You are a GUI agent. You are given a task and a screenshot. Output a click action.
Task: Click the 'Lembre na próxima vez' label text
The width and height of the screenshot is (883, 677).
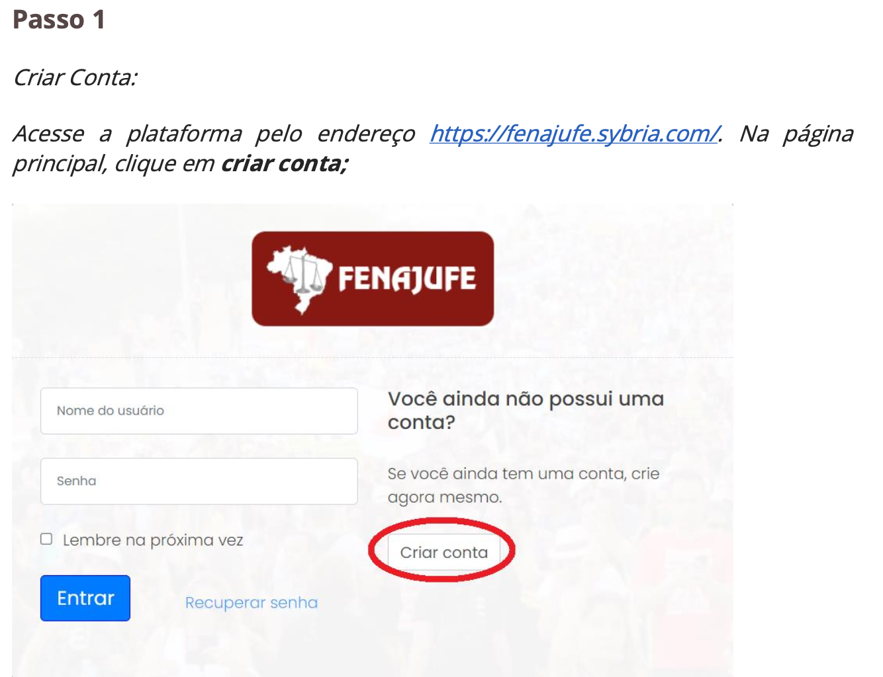click(153, 540)
